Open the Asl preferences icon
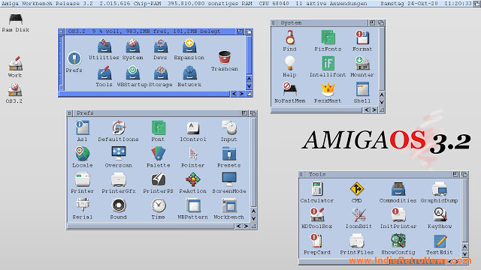 [82, 127]
